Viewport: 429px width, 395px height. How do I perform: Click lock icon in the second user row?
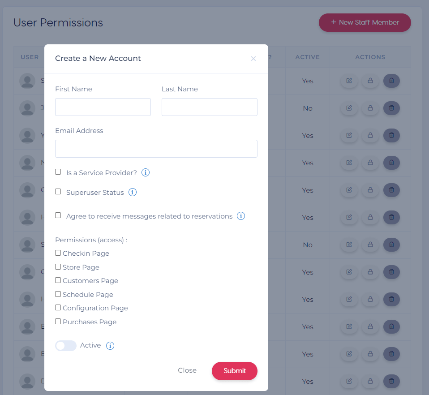tap(370, 108)
